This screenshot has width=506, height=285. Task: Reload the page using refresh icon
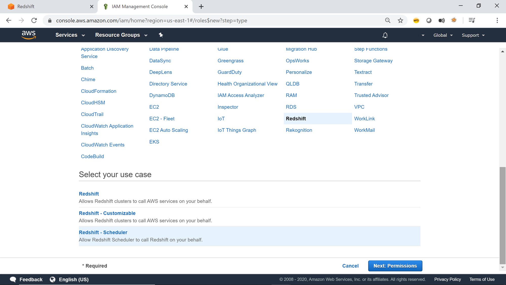(34, 21)
